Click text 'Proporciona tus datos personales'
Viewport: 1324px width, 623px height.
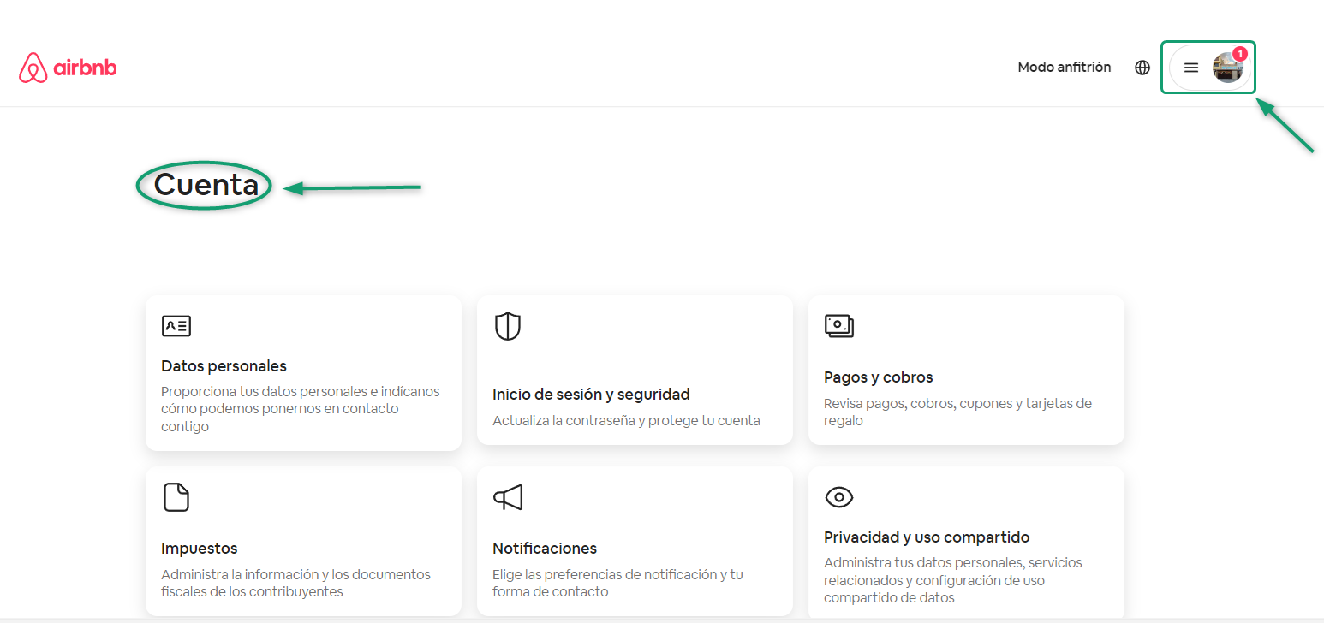click(x=260, y=391)
